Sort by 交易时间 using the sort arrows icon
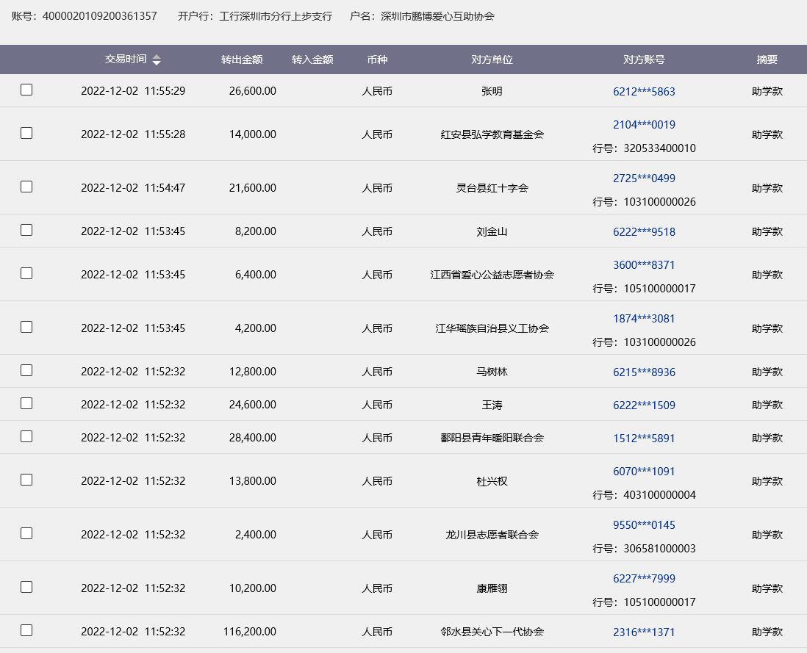The width and height of the screenshot is (807, 653). click(157, 60)
